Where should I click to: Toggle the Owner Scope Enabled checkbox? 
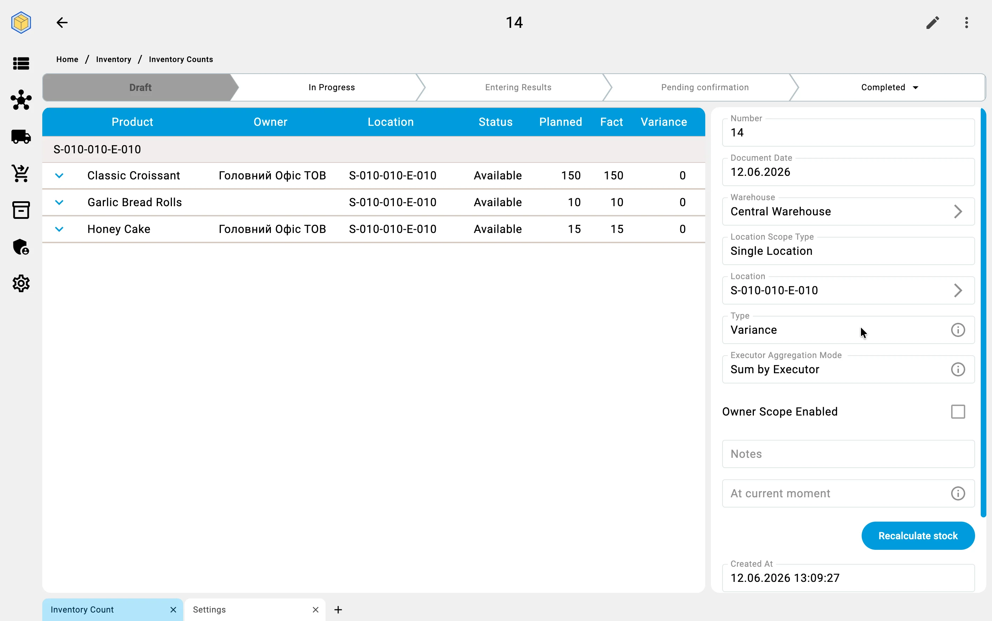(x=957, y=412)
